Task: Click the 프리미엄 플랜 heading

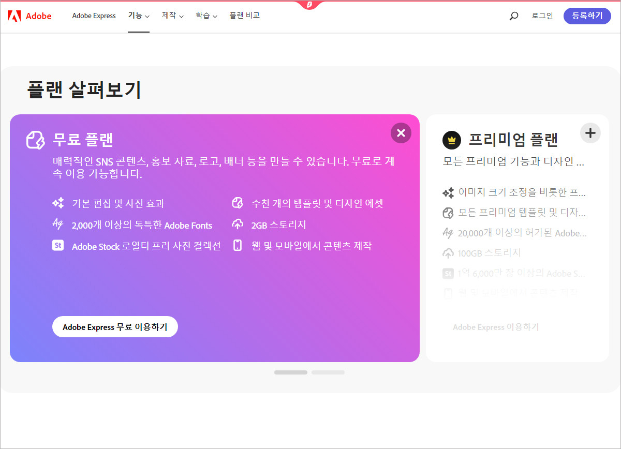Action: 513,140
